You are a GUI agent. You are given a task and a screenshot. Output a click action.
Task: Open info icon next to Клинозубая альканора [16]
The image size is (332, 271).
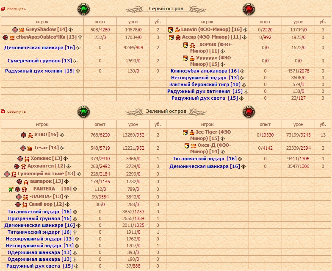point(242,71)
